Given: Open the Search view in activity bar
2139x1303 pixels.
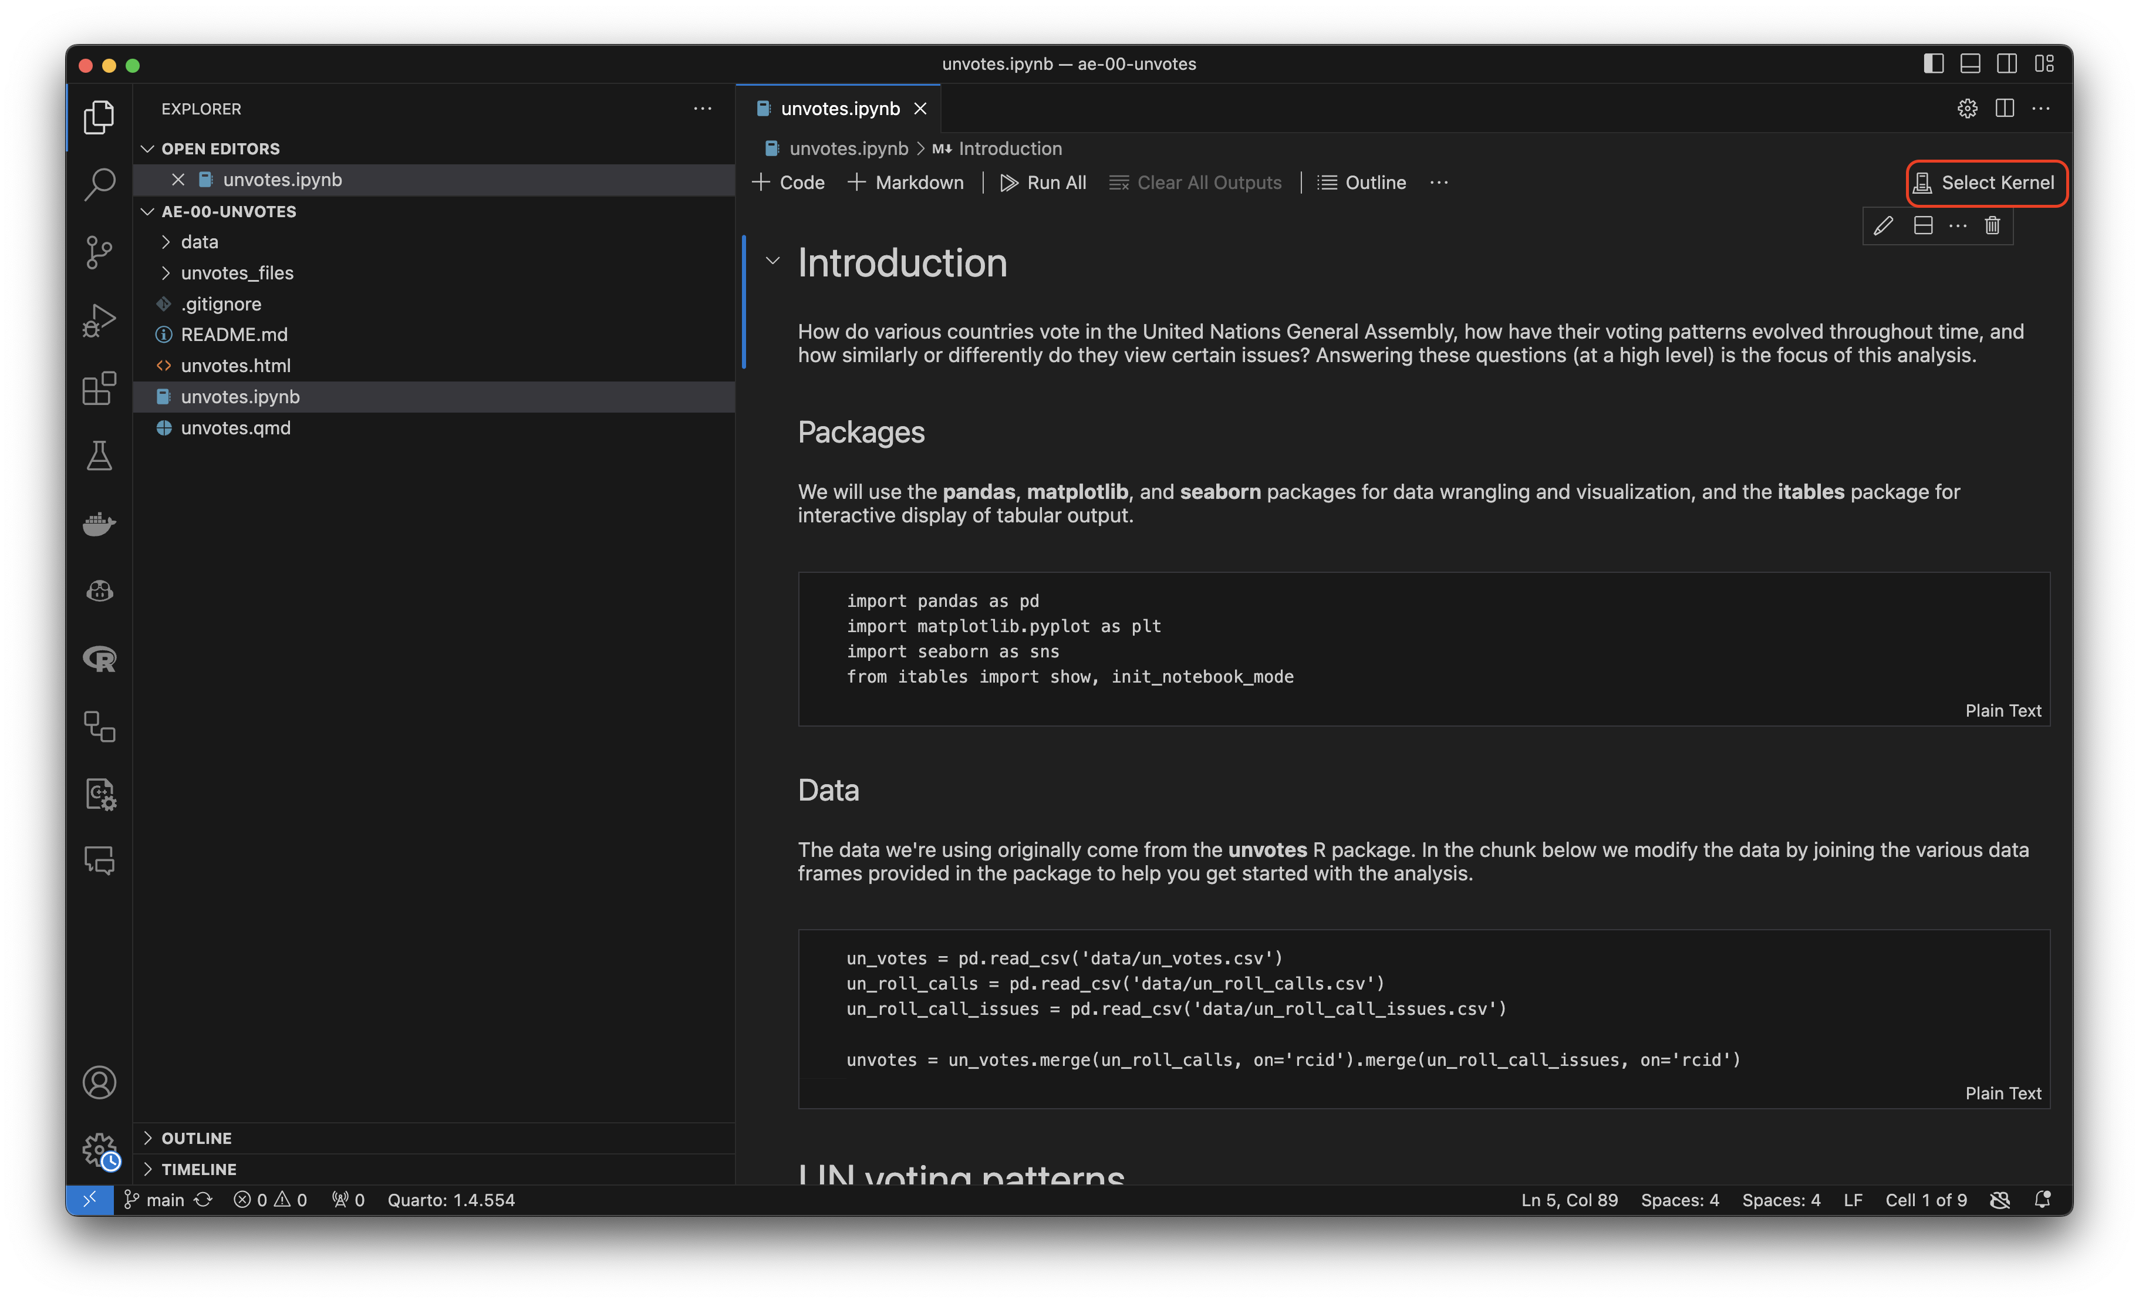Looking at the screenshot, I should pyautogui.click(x=99, y=184).
